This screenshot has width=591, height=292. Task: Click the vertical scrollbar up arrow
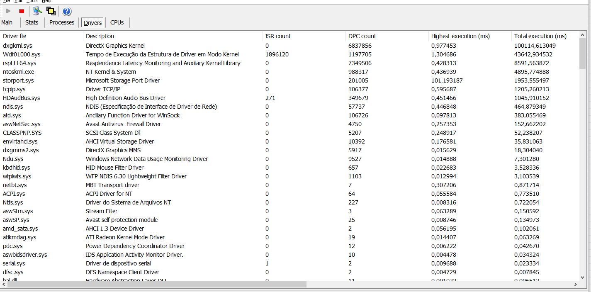coord(583,35)
